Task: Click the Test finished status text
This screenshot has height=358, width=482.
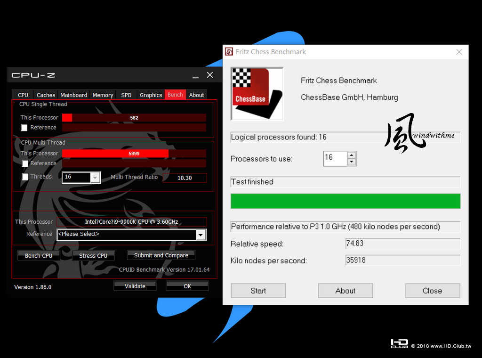Action: pyautogui.click(x=252, y=182)
